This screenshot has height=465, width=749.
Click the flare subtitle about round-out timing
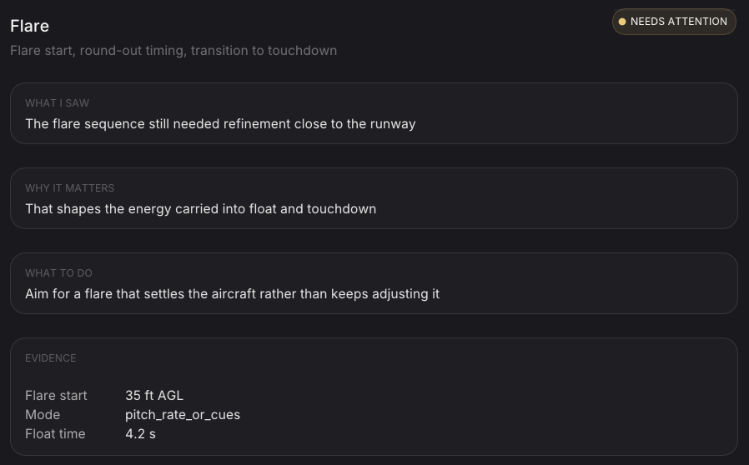(173, 51)
